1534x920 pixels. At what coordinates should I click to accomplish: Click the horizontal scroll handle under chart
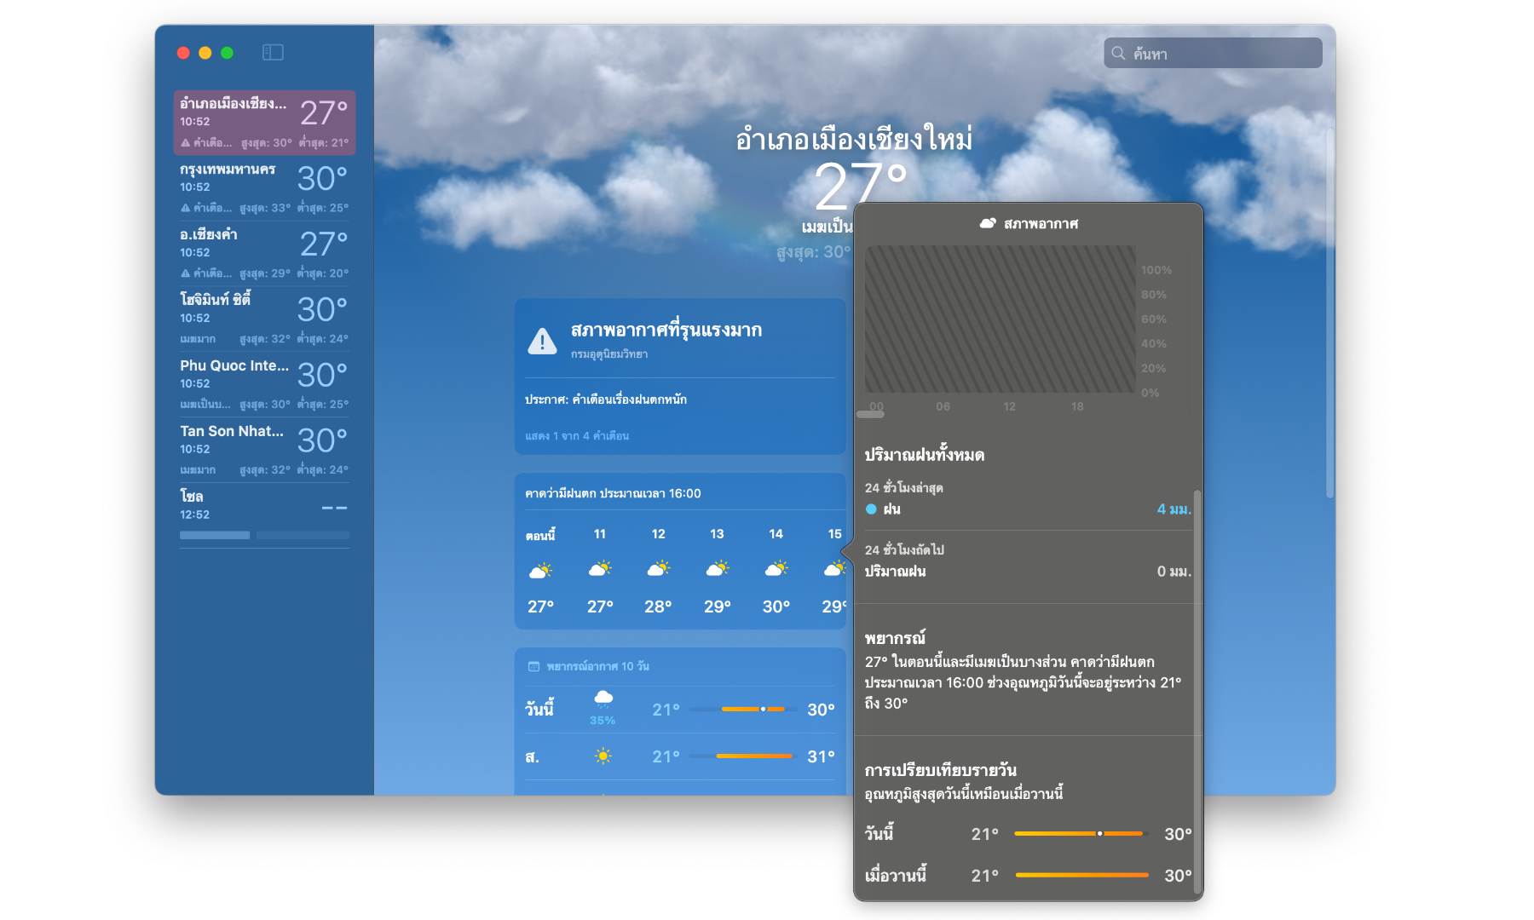pyautogui.click(x=870, y=415)
